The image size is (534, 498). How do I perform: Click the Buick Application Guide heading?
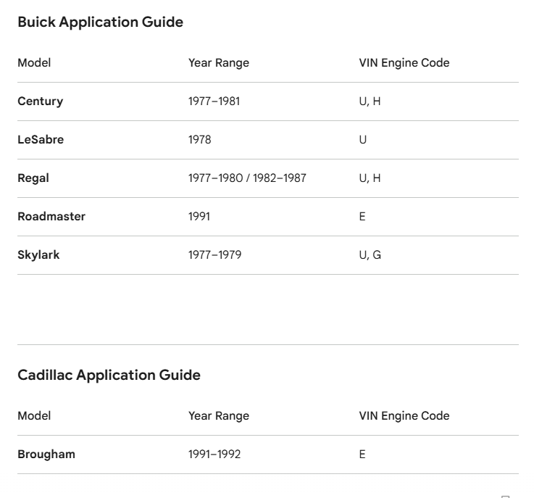point(101,22)
